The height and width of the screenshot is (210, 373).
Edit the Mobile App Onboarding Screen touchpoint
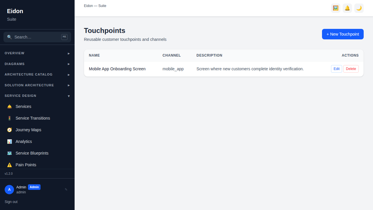[337, 69]
